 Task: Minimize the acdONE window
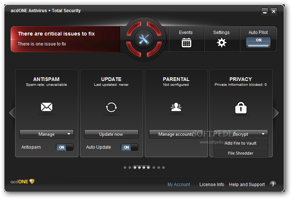pyautogui.click(x=265, y=11)
